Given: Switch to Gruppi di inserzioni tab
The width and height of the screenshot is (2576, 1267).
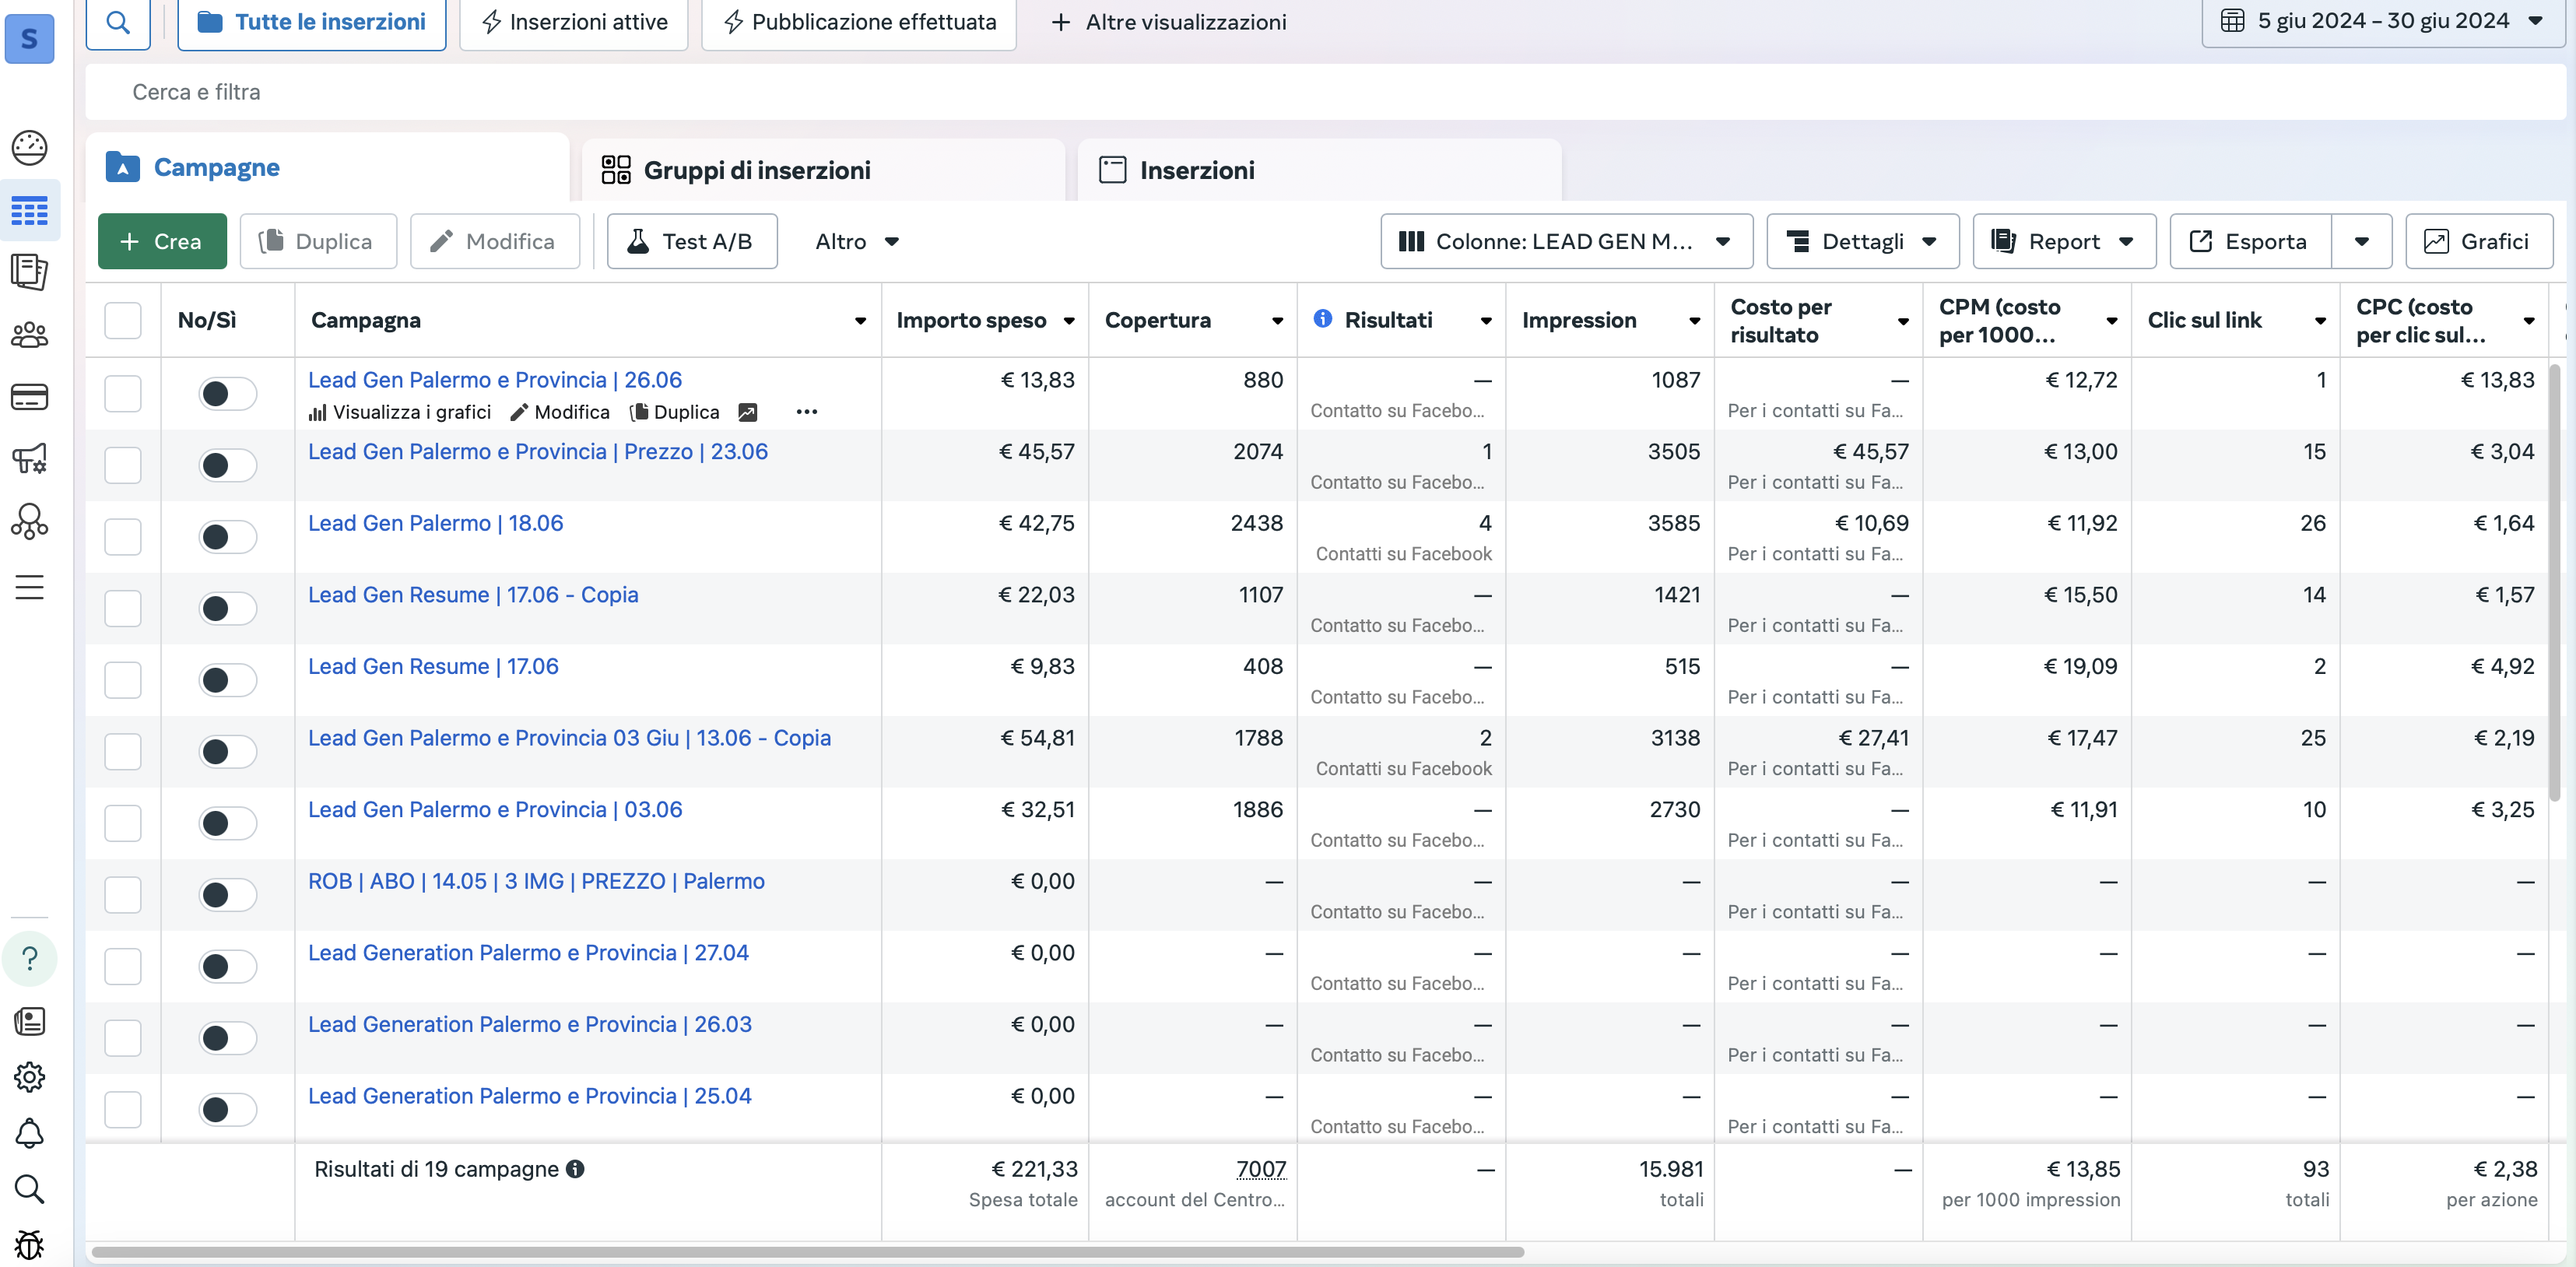Looking at the screenshot, I should point(756,170).
